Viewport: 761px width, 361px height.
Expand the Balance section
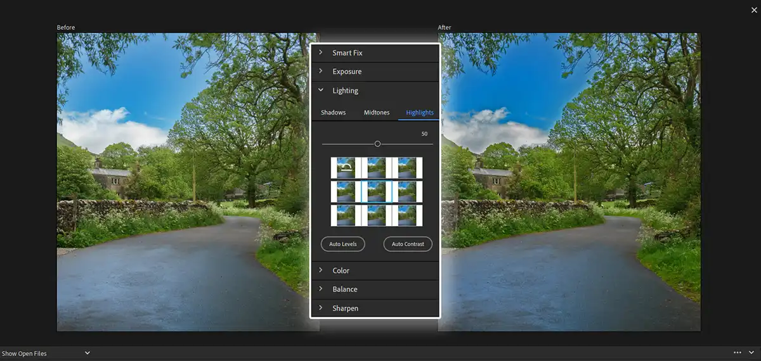[x=375, y=289]
